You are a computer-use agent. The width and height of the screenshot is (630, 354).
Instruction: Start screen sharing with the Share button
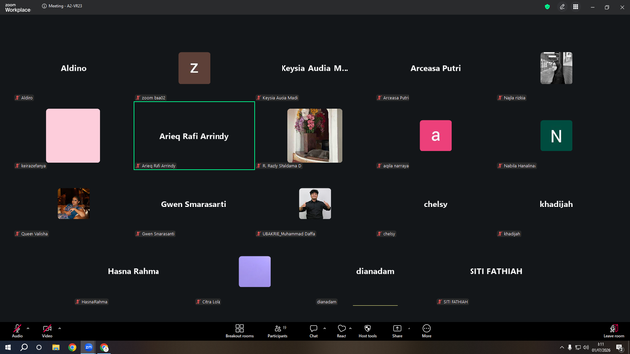[397, 331]
